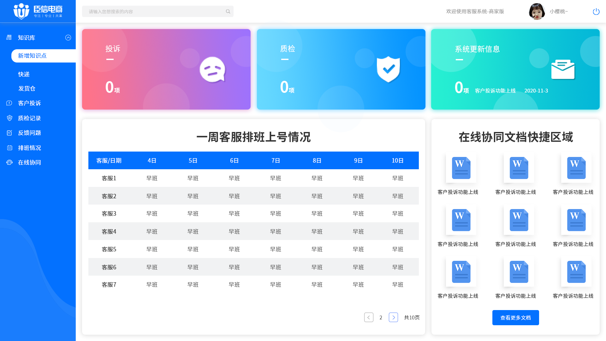Screen dimensions: 606x341
Task: Click the current page number 2
Action: (381, 317)
